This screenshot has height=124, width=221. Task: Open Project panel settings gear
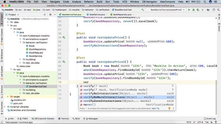[x=50, y=14]
